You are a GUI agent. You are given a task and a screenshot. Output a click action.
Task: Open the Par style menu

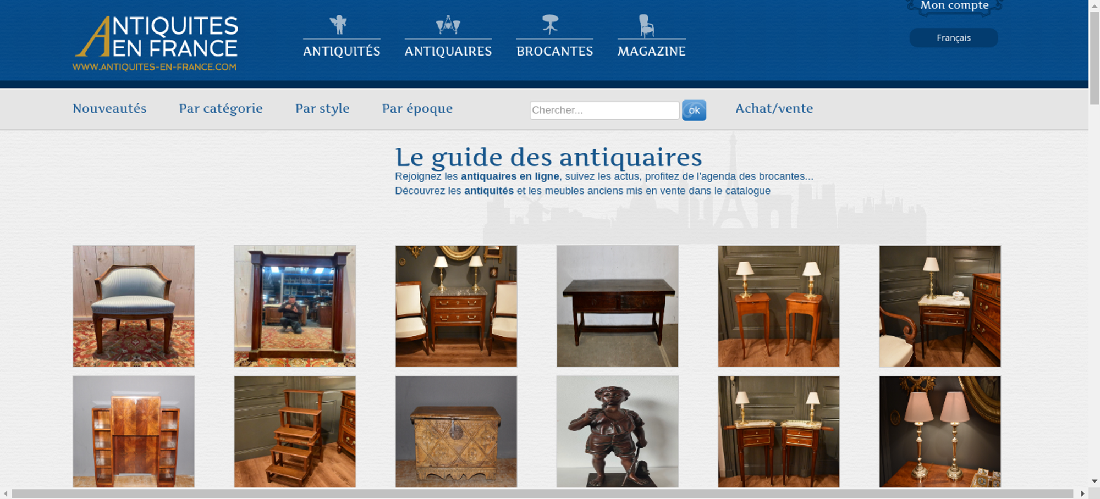click(322, 108)
